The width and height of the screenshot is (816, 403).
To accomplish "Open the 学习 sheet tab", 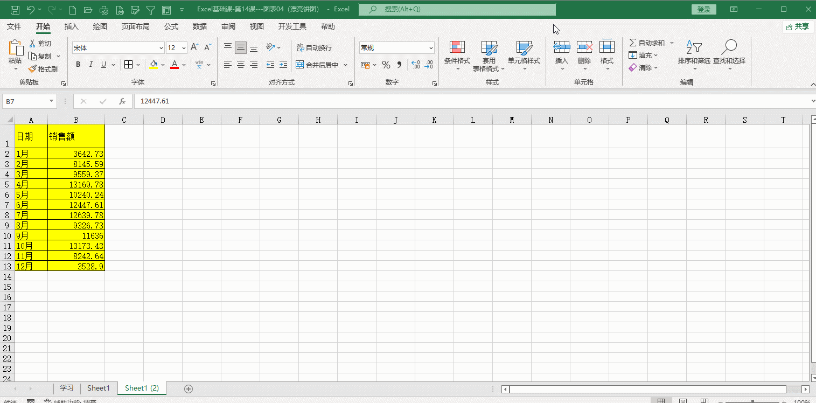I will [67, 388].
